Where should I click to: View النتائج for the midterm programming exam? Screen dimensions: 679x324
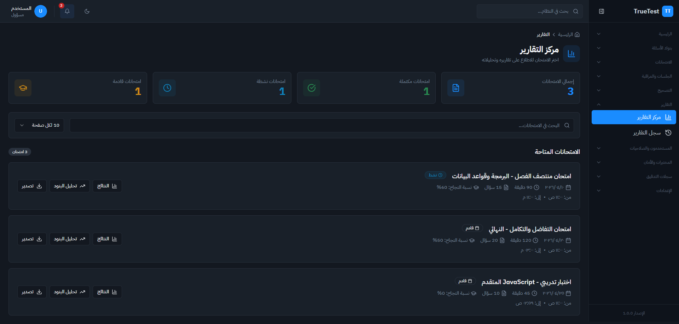(107, 186)
